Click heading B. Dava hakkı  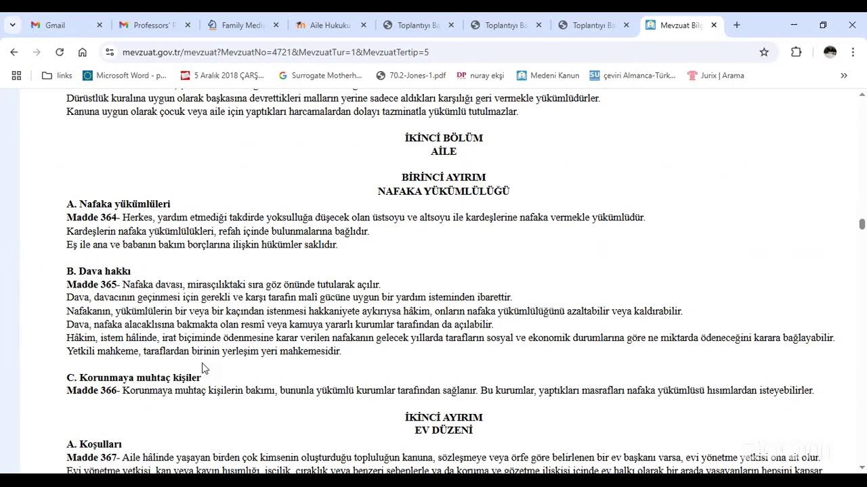point(99,271)
